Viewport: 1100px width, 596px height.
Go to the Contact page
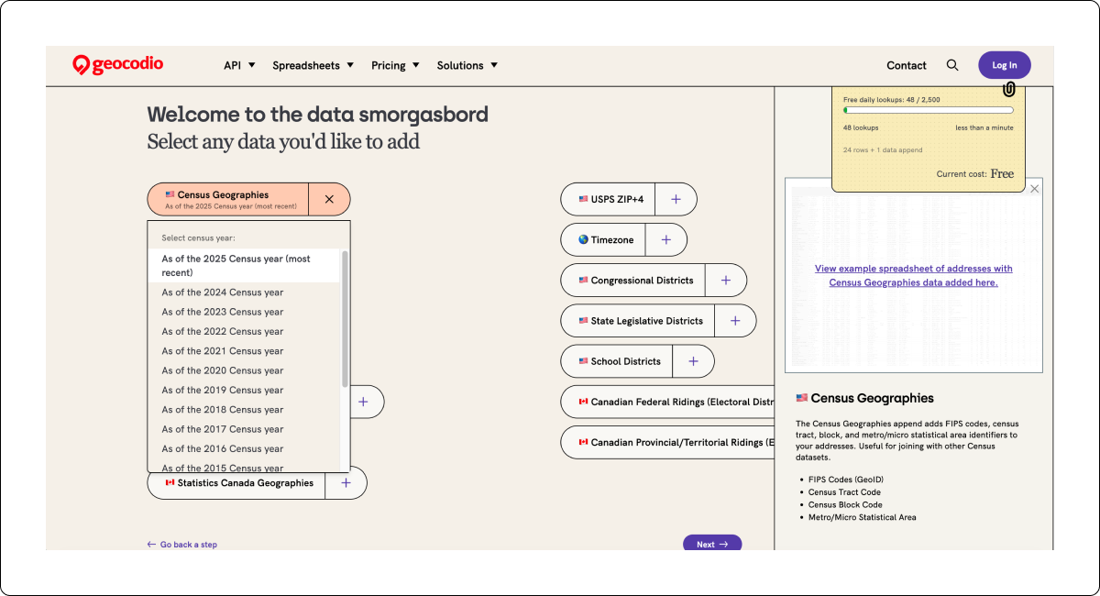tap(907, 65)
